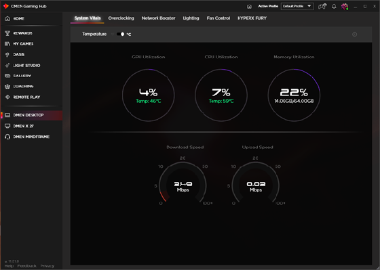380x270 pixels.
Task: Click the OMEN Desktop computer icon
Action: (7, 115)
